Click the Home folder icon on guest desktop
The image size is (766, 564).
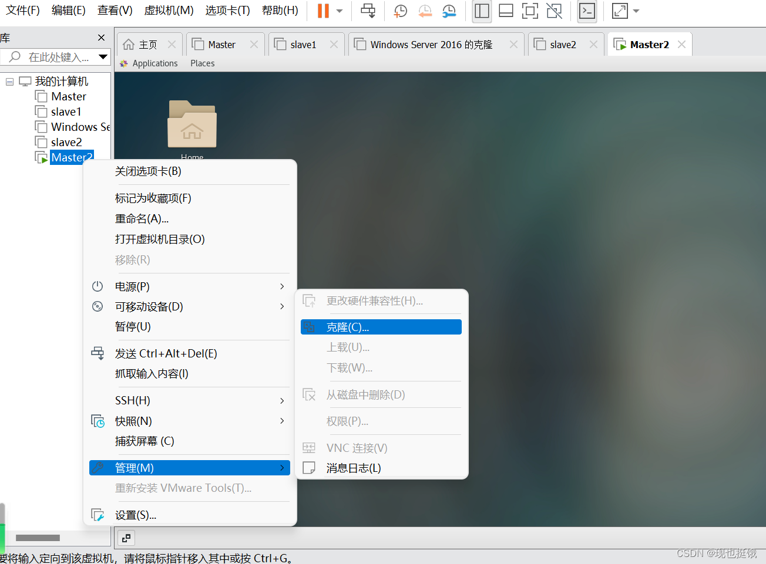[192, 124]
